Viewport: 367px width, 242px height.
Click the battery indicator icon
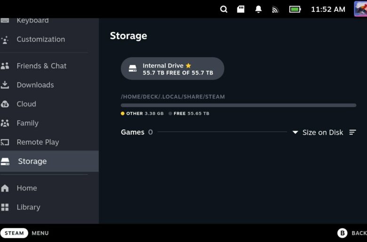(295, 9)
